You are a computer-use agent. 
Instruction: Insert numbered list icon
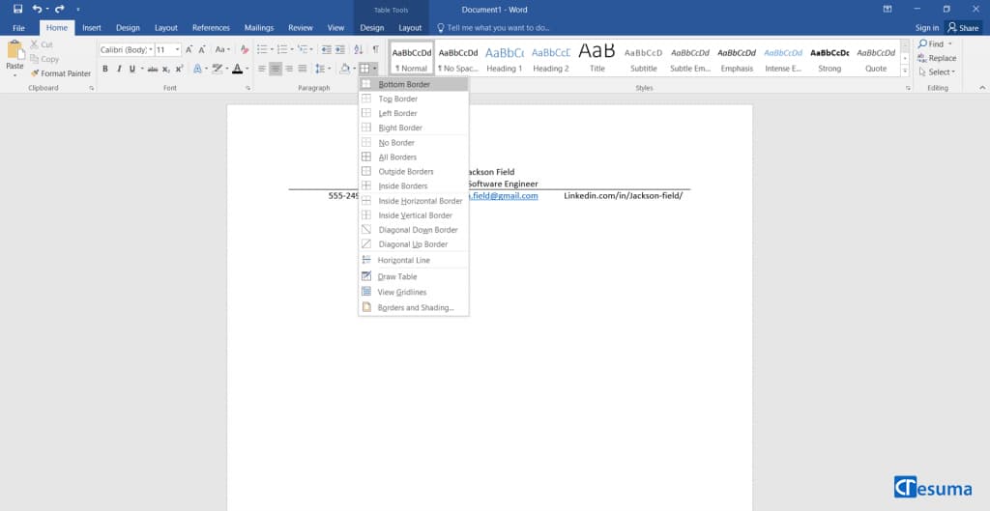click(x=282, y=49)
